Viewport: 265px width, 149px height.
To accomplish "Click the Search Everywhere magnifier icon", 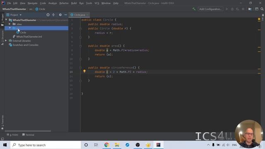I will point(262,9).
